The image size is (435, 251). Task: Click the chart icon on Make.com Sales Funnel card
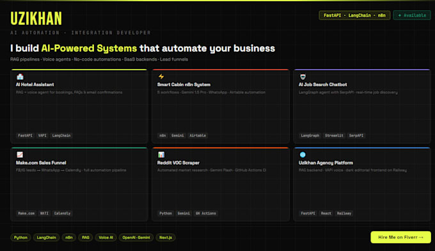coord(20,155)
